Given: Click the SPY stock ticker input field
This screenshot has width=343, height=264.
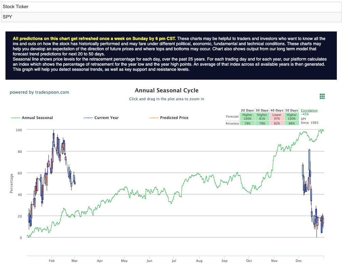Looking at the screenshot, I should (171, 17).
